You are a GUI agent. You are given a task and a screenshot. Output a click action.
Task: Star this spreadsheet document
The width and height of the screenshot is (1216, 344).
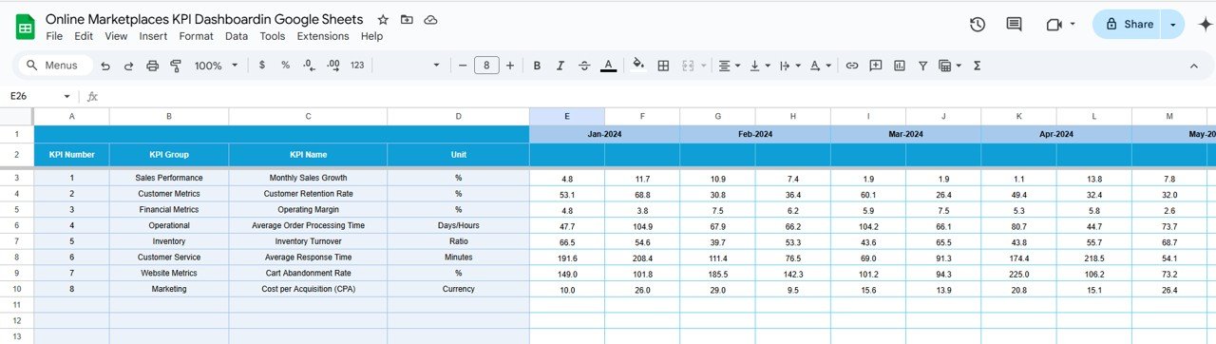point(383,20)
